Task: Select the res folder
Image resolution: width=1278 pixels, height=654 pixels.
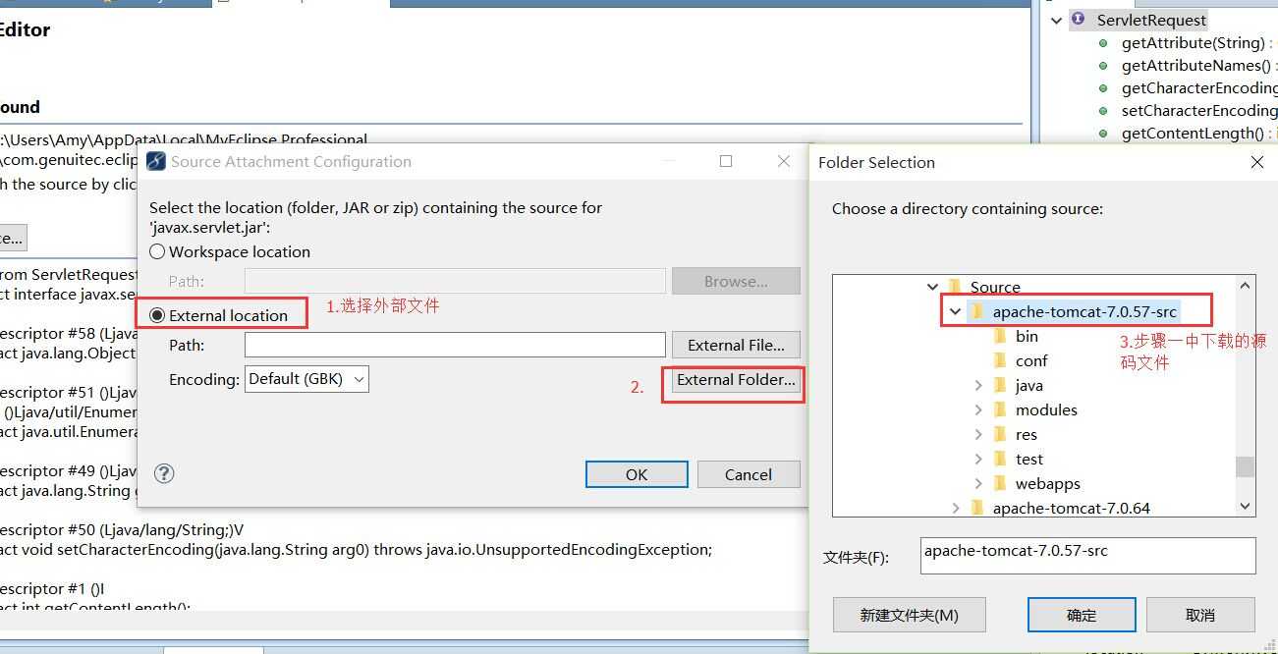Action: (x=1027, y=434)
